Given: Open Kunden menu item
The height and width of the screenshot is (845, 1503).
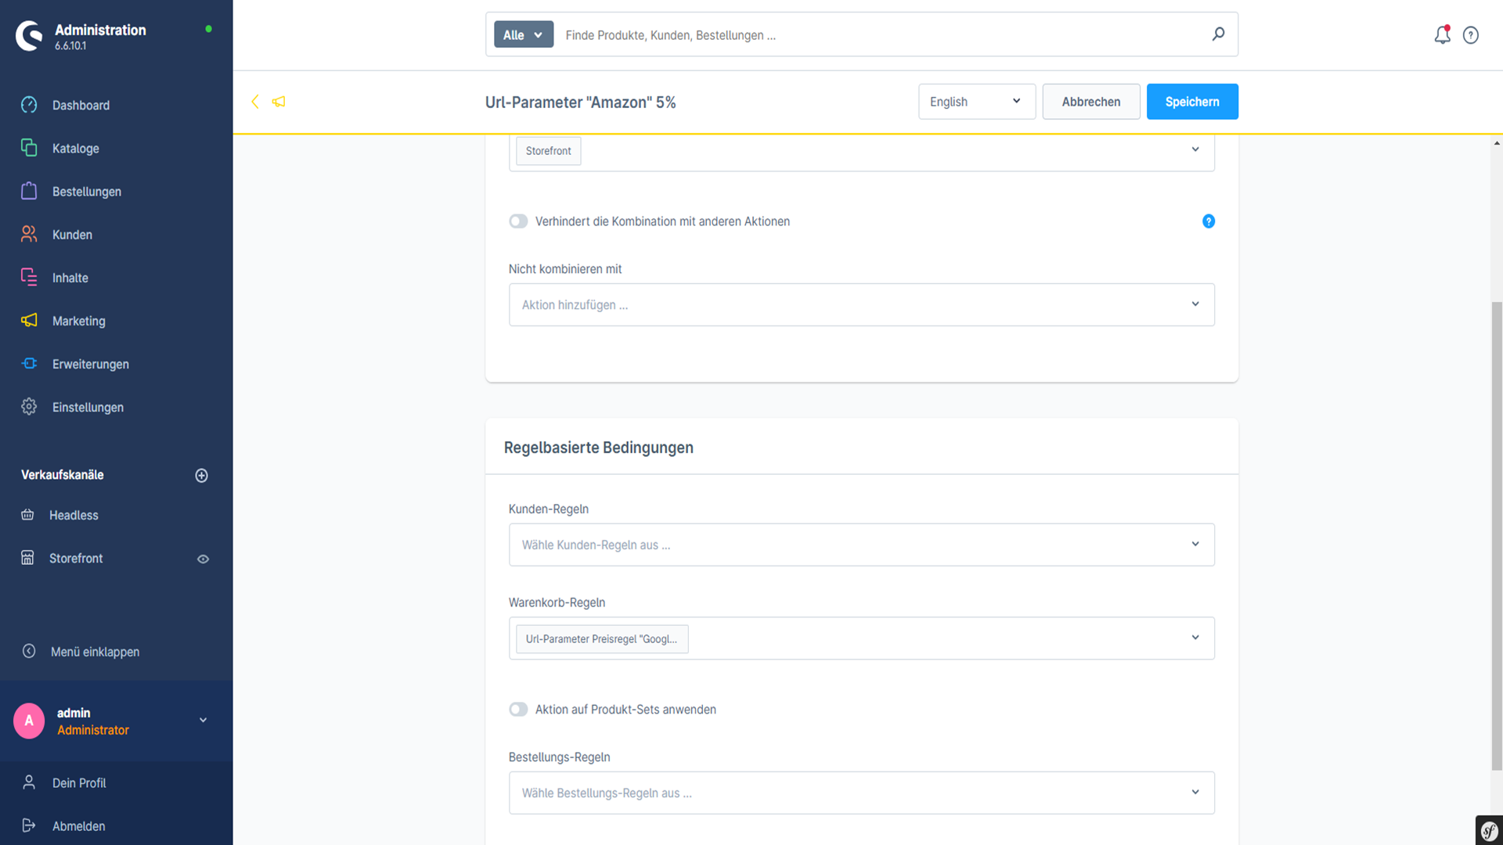Looking at the screenshot, I should click(72, 235).
